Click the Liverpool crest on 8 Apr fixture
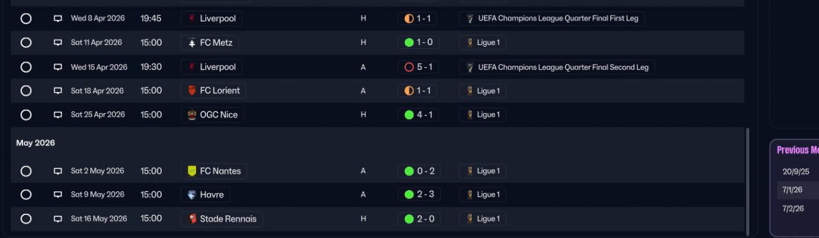Viewport: 819px width, 238px height. [x=191, y=19]
